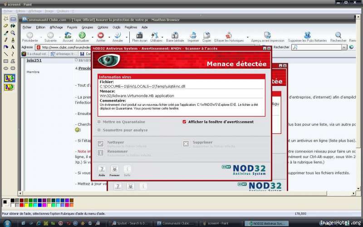Click the Copier toolbar icon
This screenshot has width=363, height=227.
(x=206, y=35)
